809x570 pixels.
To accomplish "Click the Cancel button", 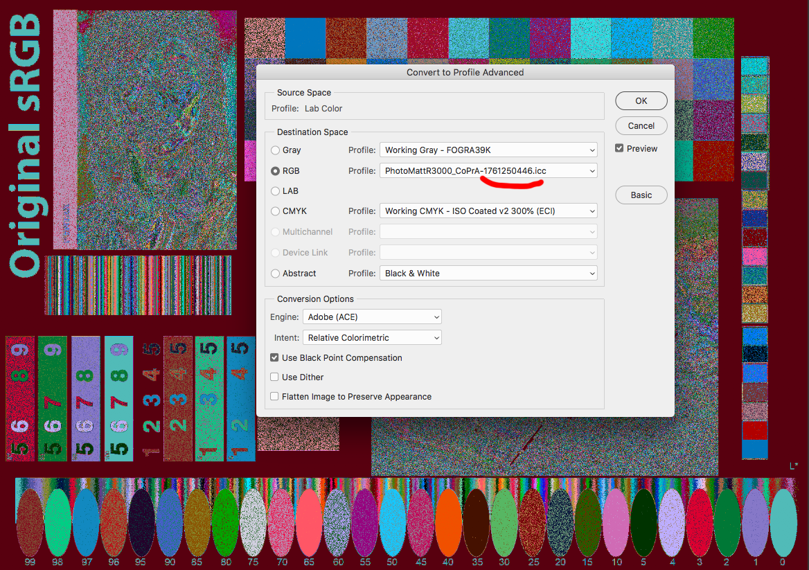I will [641, 125].
